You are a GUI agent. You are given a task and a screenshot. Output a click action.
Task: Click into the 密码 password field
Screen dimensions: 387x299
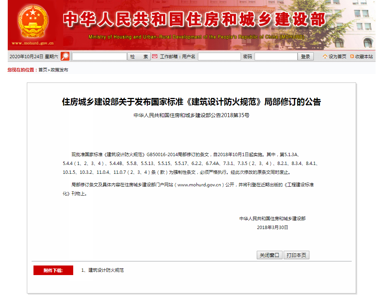(276, 57)
